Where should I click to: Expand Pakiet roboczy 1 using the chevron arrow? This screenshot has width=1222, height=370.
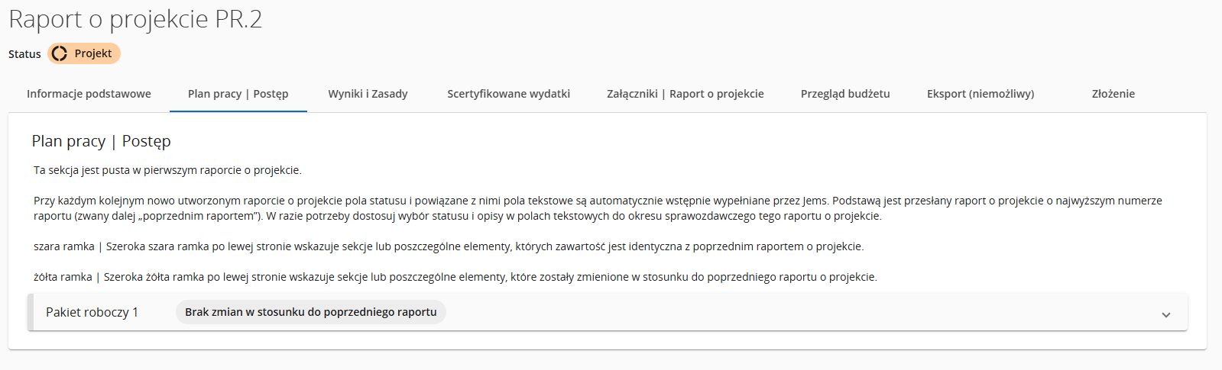[x=1166, y=314]
